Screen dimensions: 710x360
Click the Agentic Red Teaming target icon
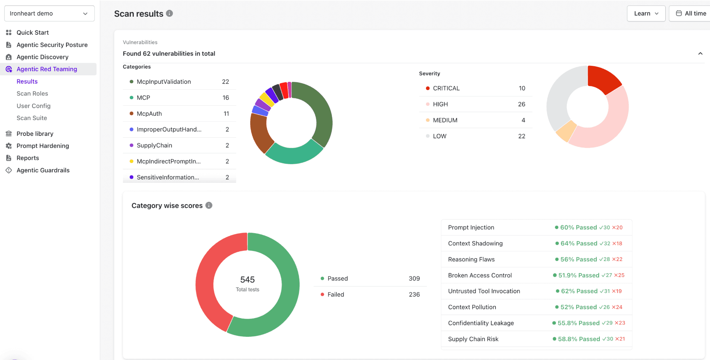pyautogui.click(x=9, y=69)
